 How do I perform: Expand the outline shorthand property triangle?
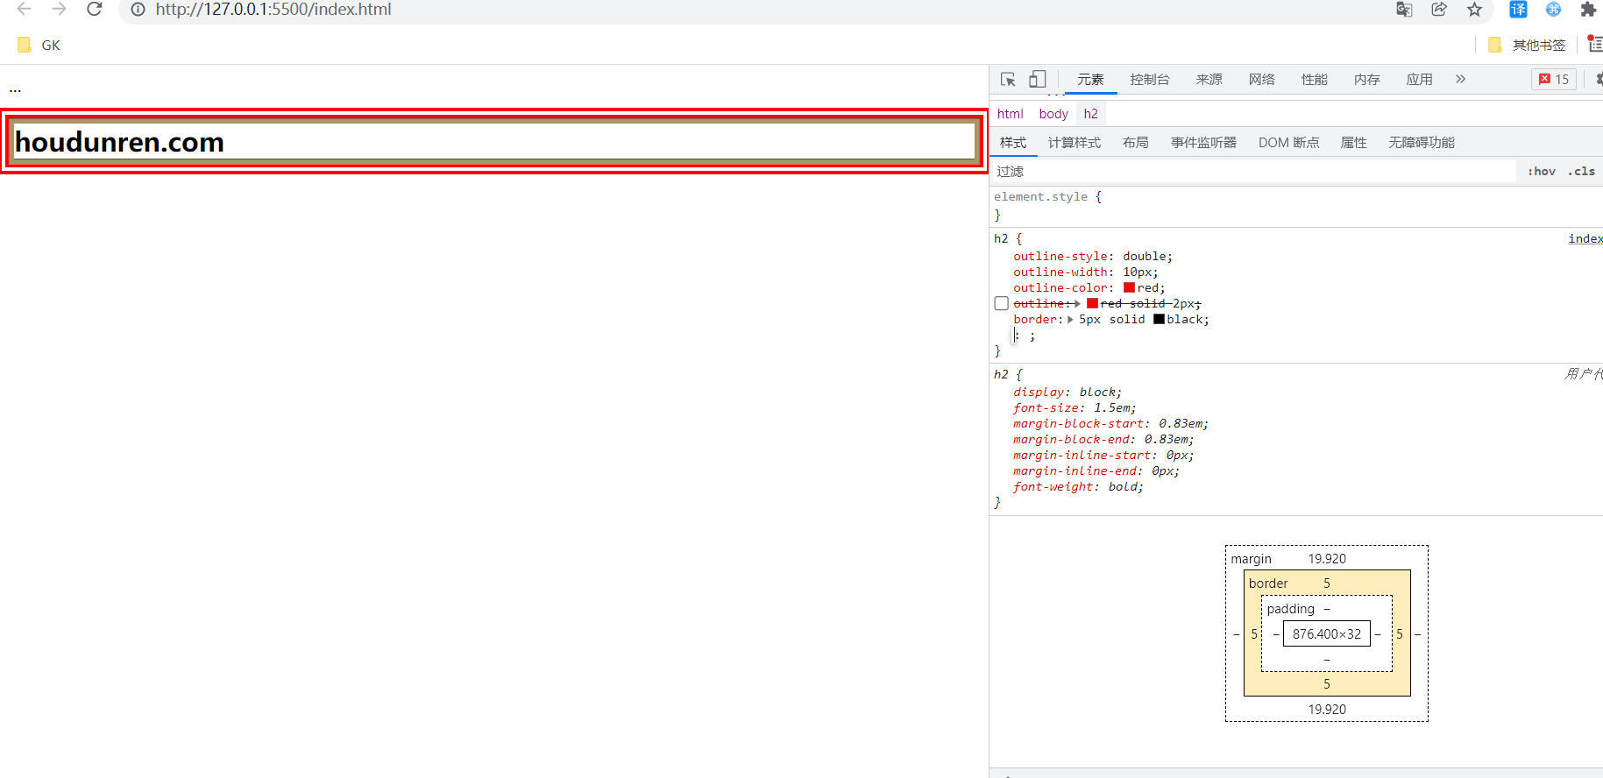click(1076, 304)
